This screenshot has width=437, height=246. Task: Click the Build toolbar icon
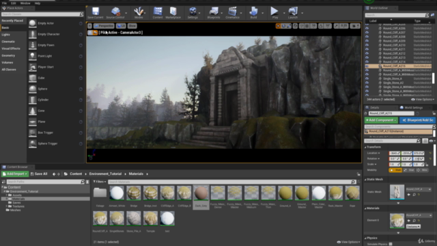coord(253,13)
